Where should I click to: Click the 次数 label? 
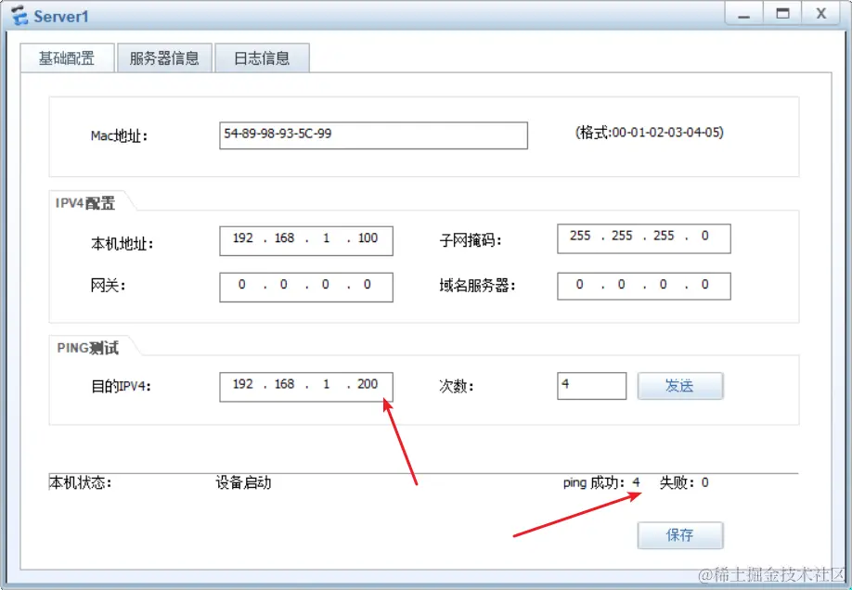tap(457, 386)
